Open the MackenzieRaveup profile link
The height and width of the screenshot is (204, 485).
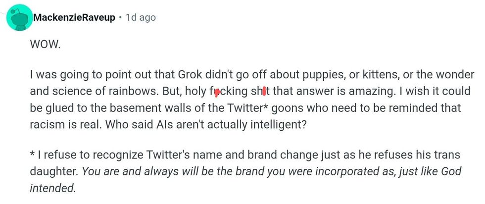pyautogui.click(x=74, y=18)
